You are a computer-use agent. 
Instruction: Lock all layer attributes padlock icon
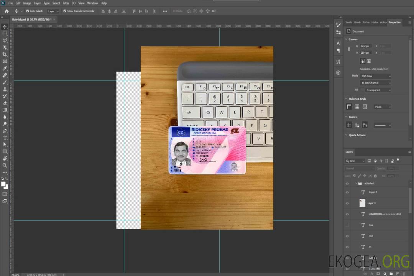375,176
